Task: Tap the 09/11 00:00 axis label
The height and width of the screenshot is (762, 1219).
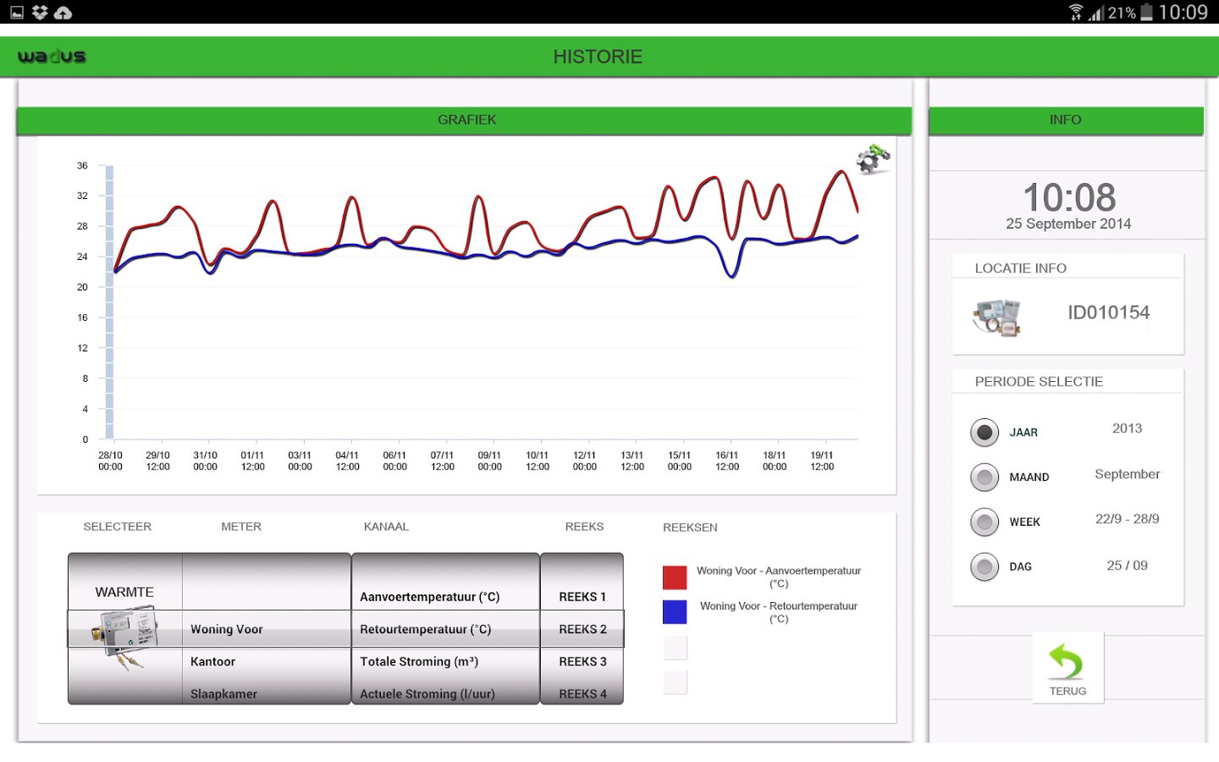Action: 489,461
